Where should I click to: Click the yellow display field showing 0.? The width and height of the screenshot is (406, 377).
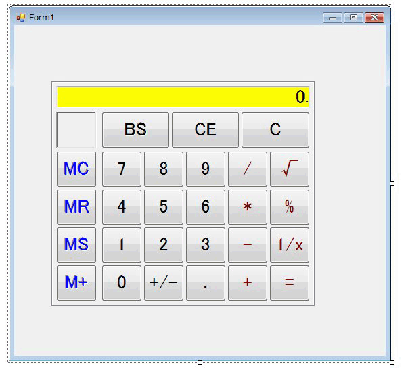pos(183,97)
